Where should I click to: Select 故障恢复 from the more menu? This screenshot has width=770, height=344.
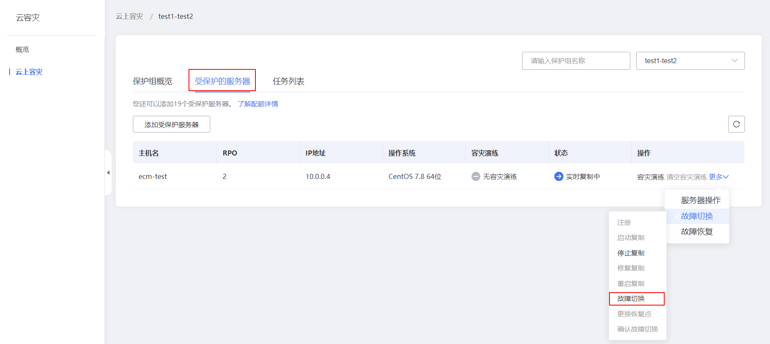[697, 232]
